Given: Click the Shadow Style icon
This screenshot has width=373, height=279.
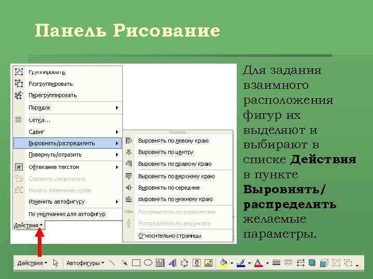Looking at the screenshot, I should pos(312,263).
